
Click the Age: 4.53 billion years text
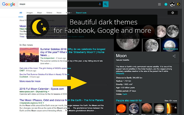pos(125,87)
